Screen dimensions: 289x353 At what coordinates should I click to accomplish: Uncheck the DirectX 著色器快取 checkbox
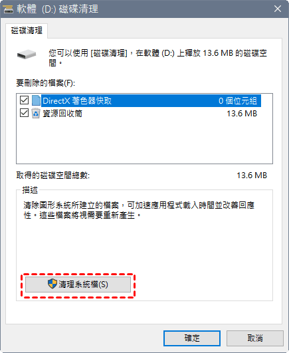pyautogui.click(x=24, y=100)
